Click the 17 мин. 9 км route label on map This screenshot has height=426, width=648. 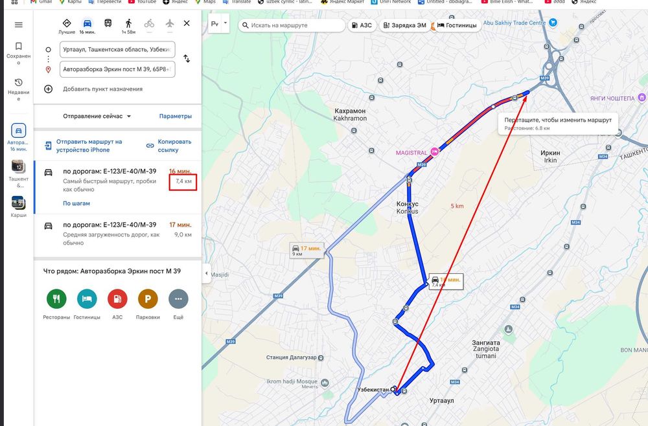pos(307,251)
